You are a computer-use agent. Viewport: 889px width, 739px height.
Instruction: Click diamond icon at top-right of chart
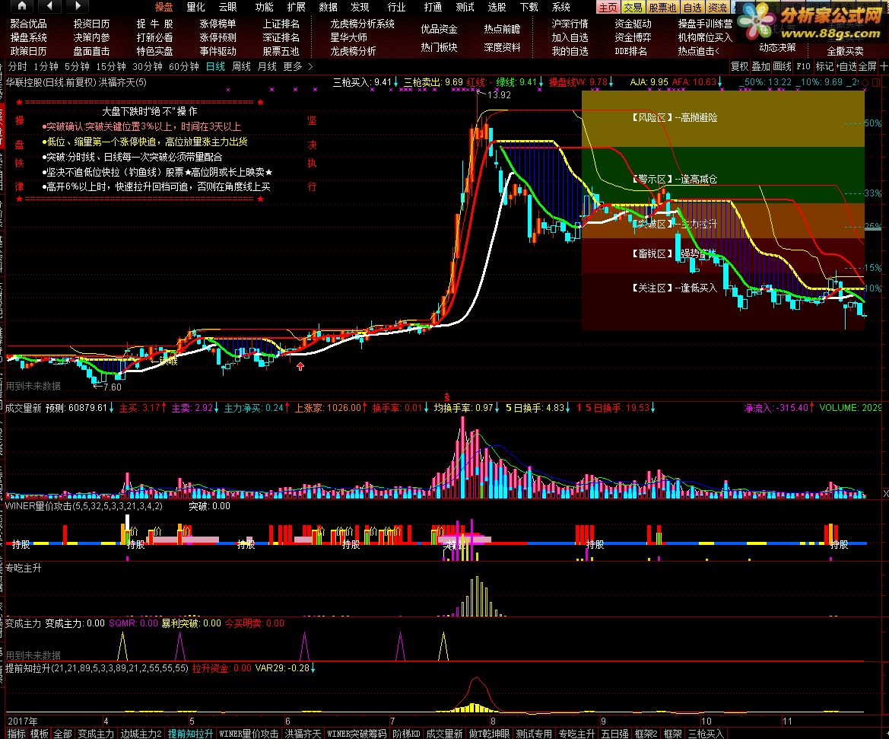pos(865,82)
